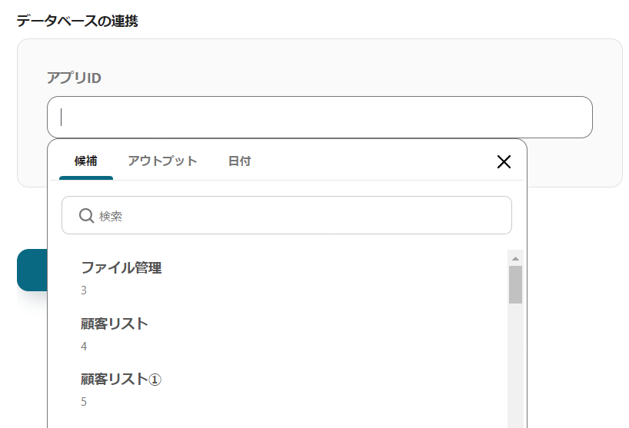Screen dimensions: 629x428
Task: Click the app ID number 3
Action: click(x=84, y=290)
